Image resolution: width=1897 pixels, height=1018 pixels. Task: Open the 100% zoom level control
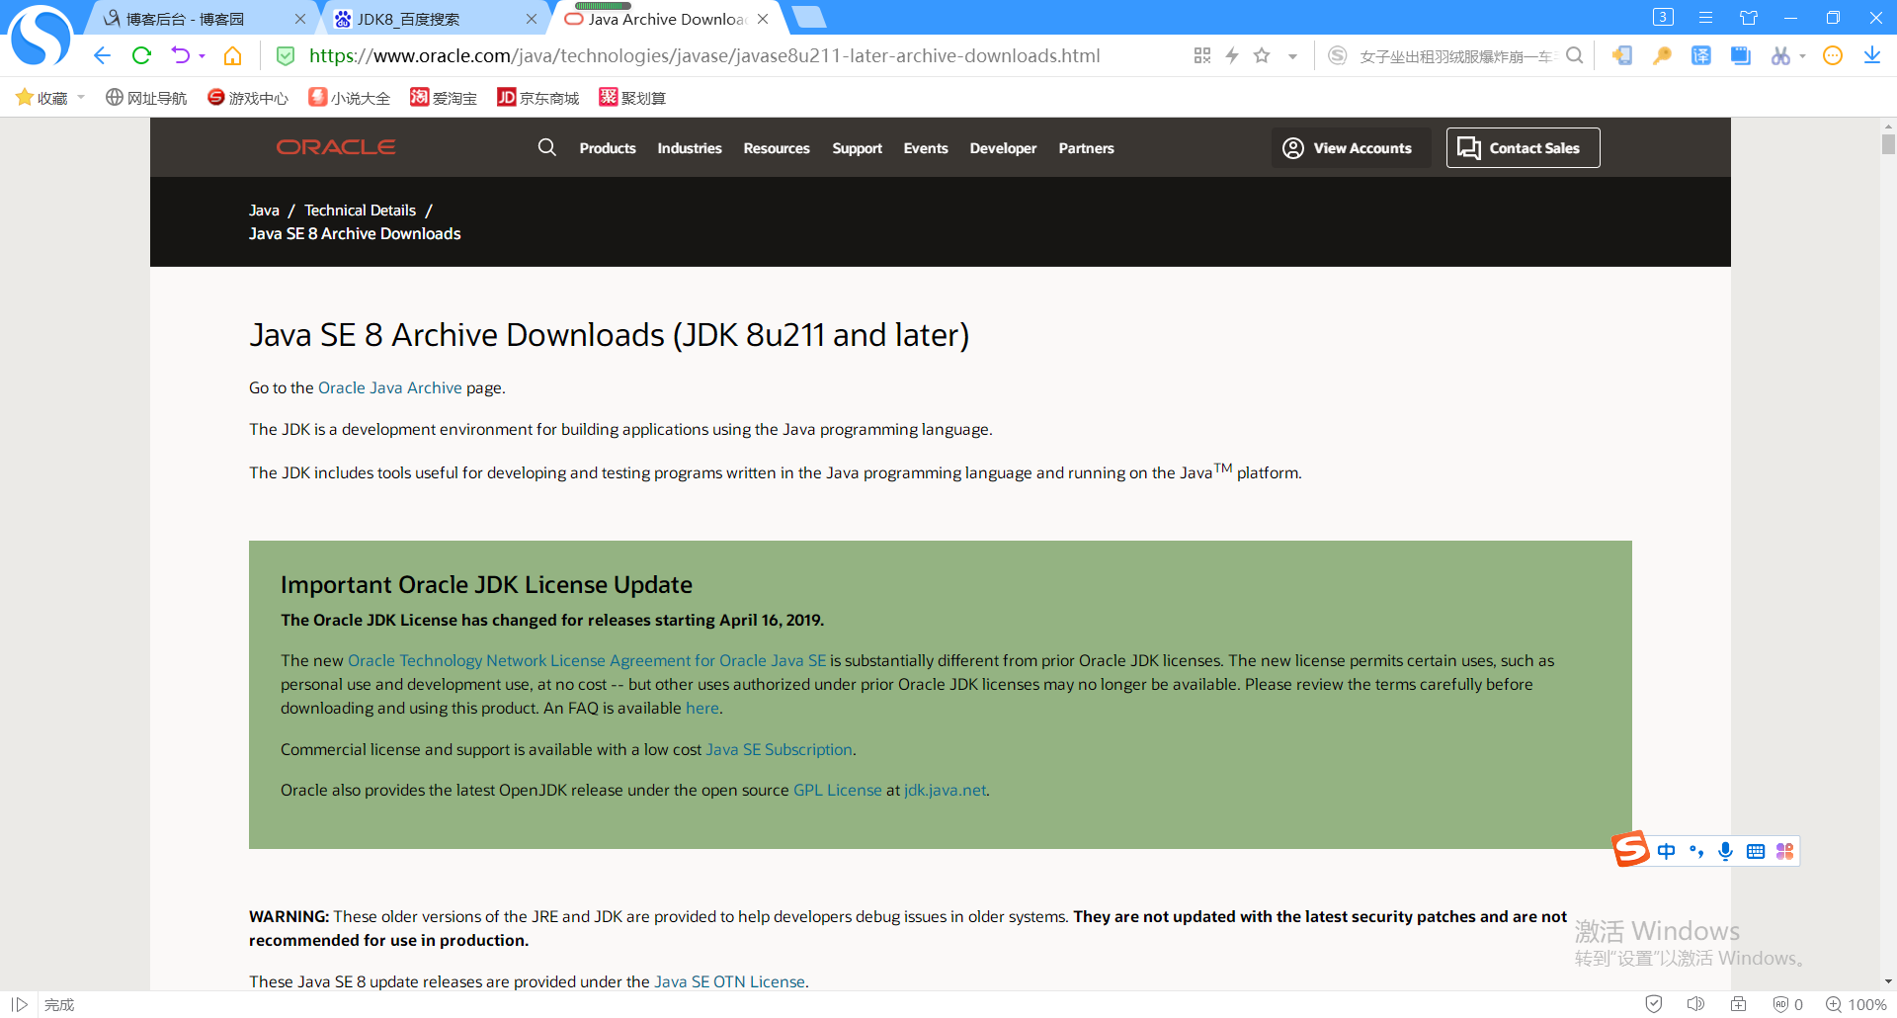point(1856,1004)
